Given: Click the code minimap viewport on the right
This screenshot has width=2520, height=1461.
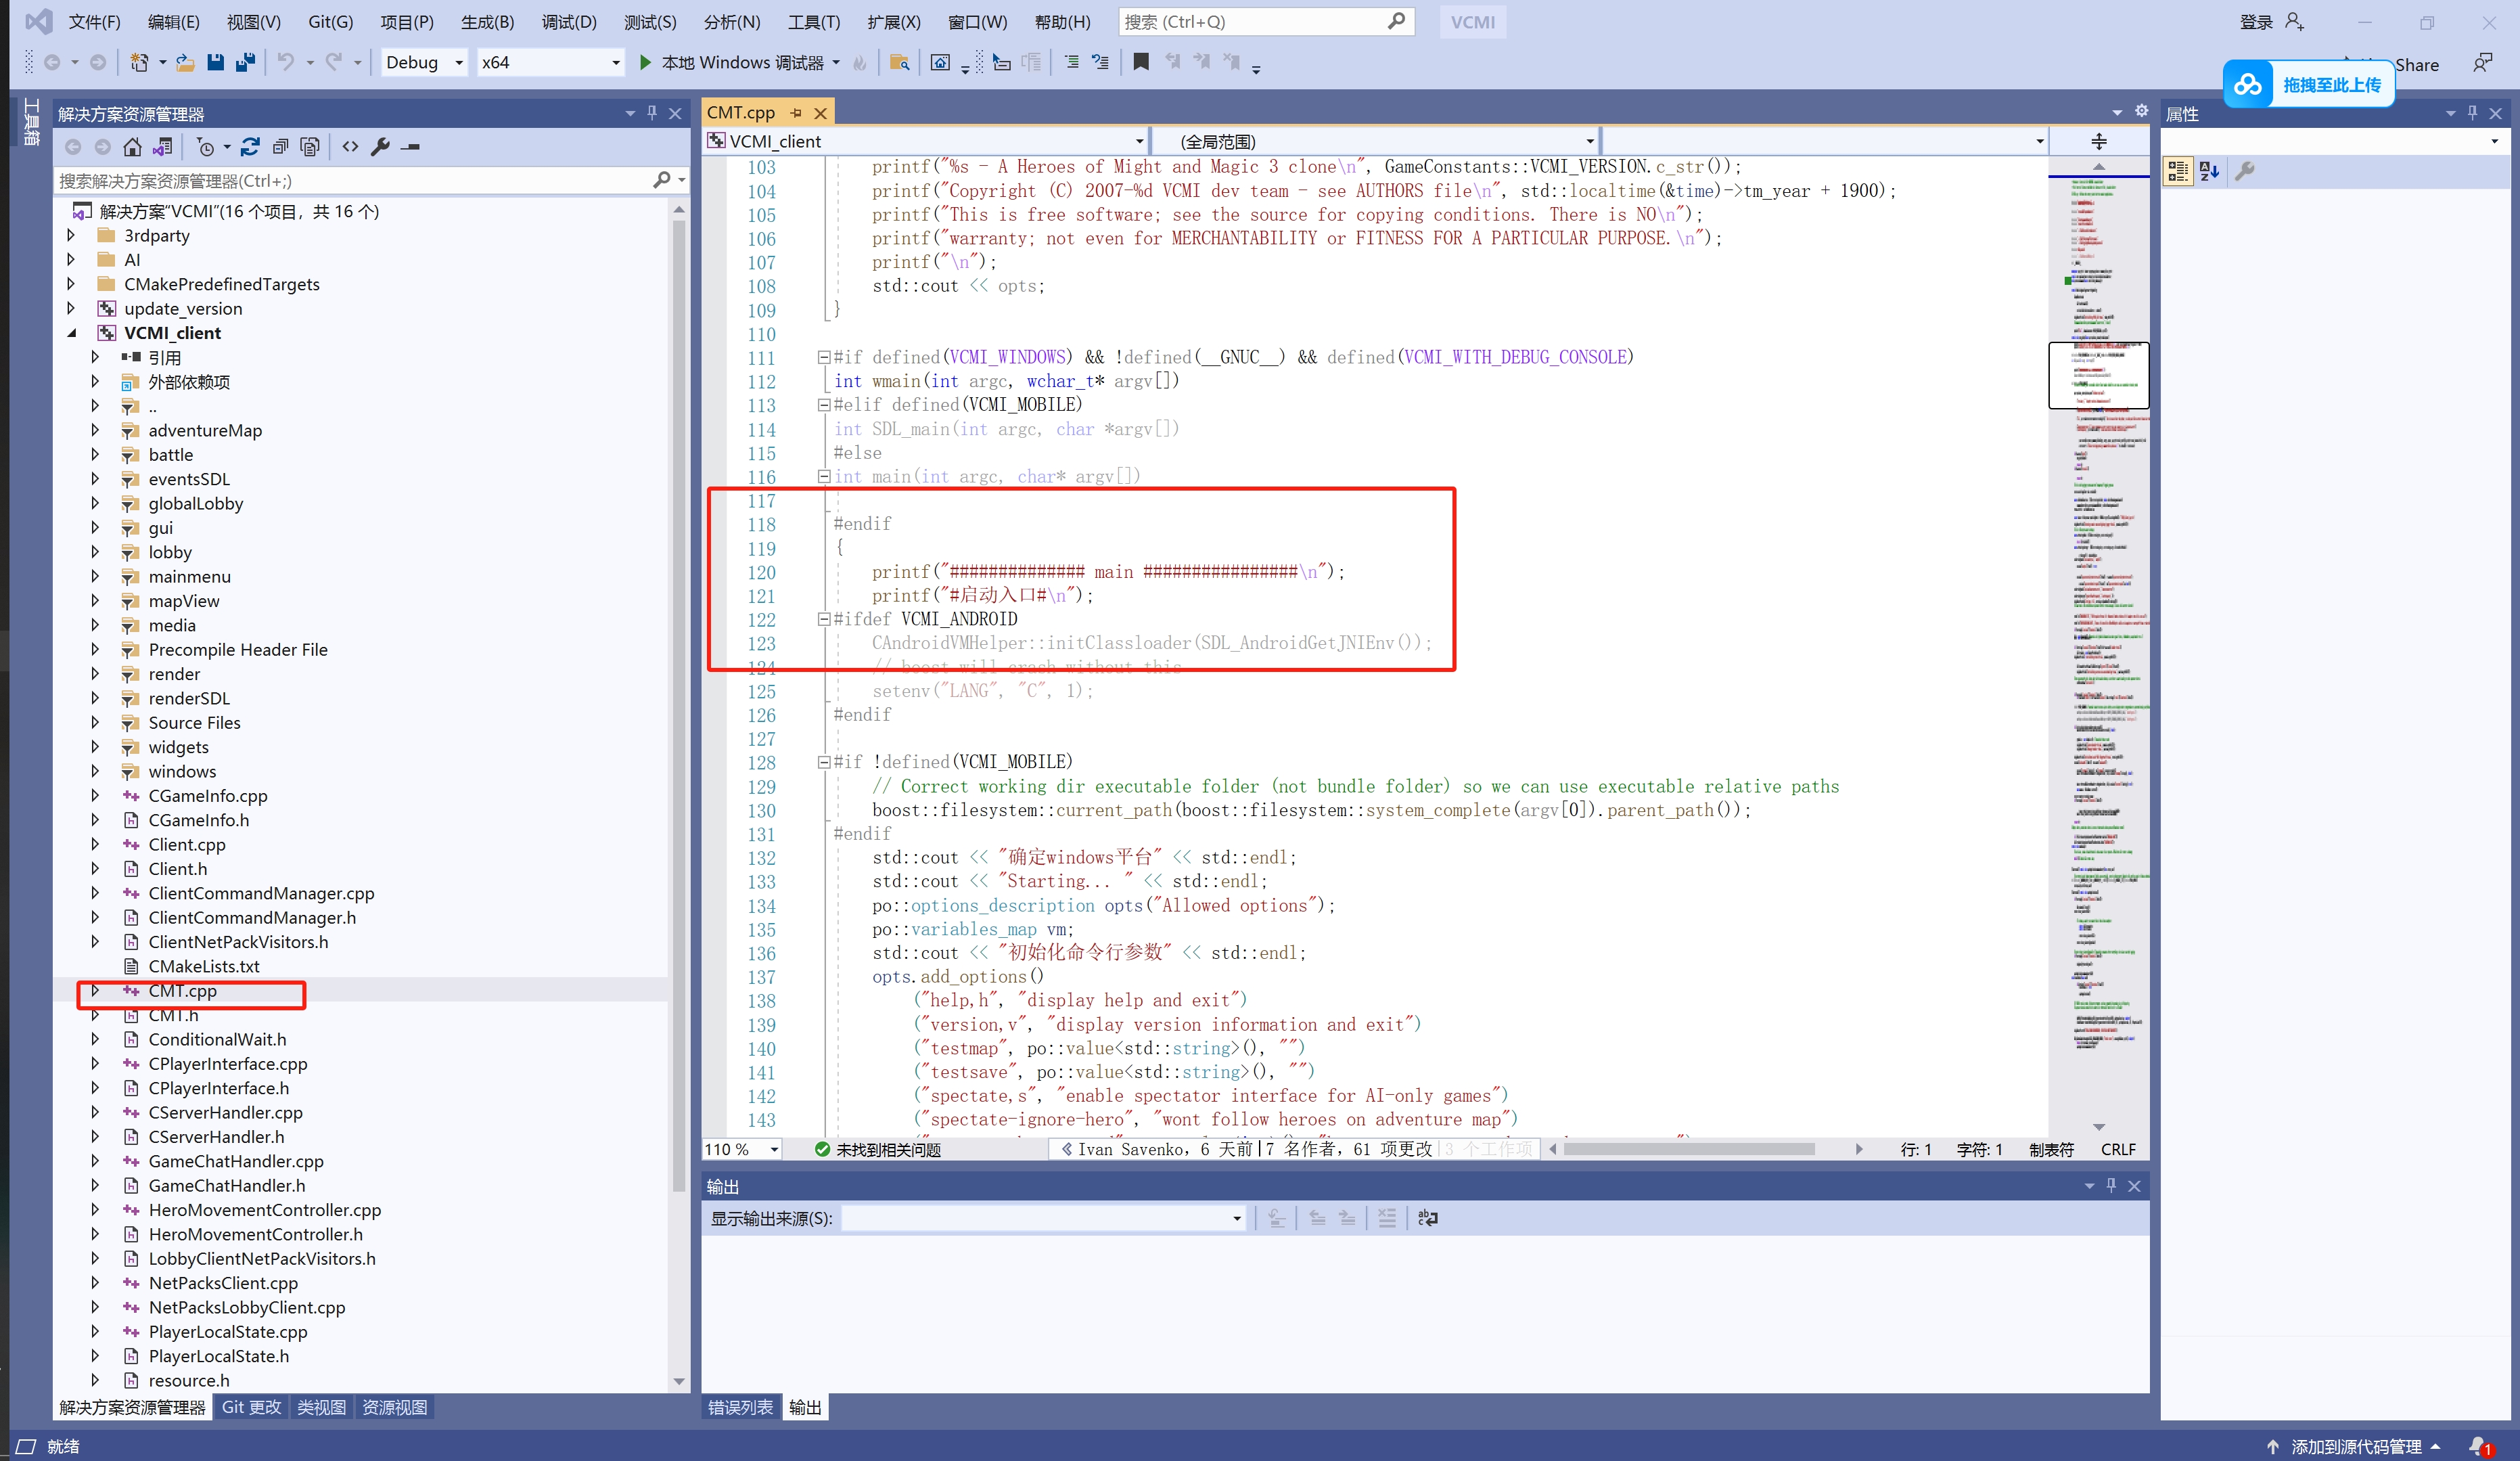Looking at the screenshot, I should 2098,375.
